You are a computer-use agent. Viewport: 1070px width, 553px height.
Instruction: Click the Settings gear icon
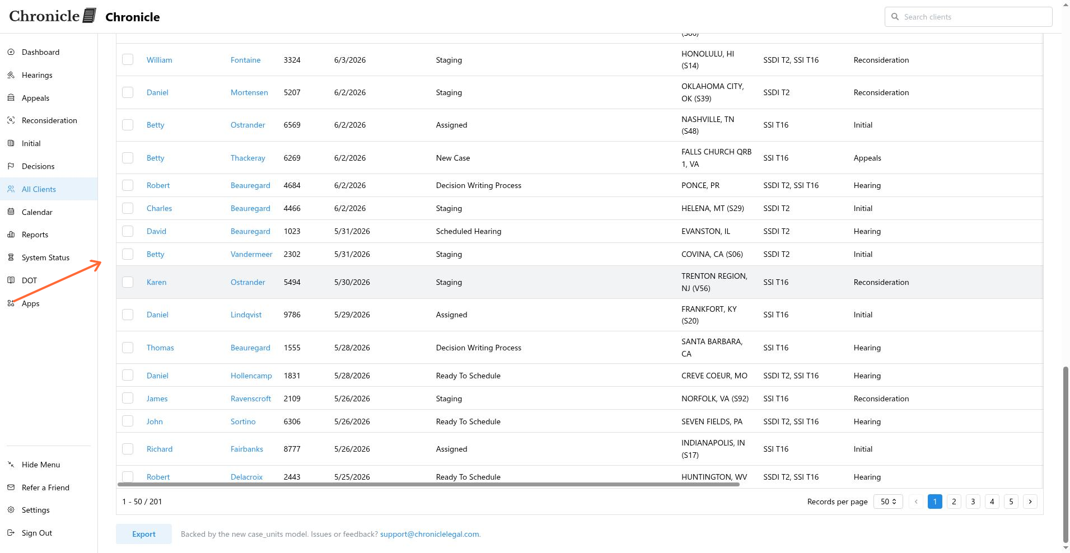(11, 510)
